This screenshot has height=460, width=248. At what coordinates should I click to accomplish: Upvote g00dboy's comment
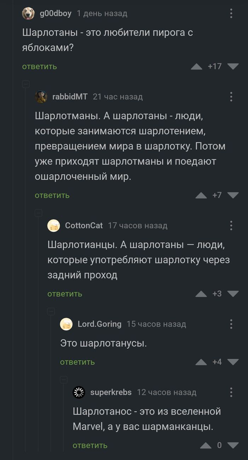tap(197, 66)
